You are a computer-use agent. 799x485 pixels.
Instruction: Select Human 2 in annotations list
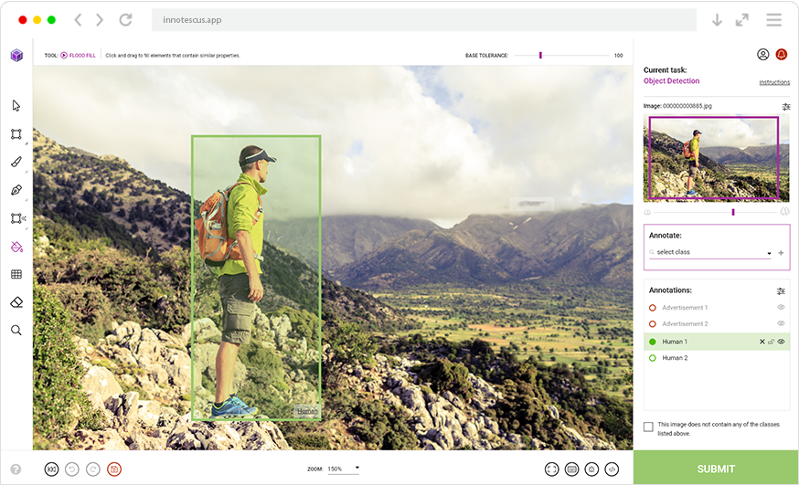(675, 358)
